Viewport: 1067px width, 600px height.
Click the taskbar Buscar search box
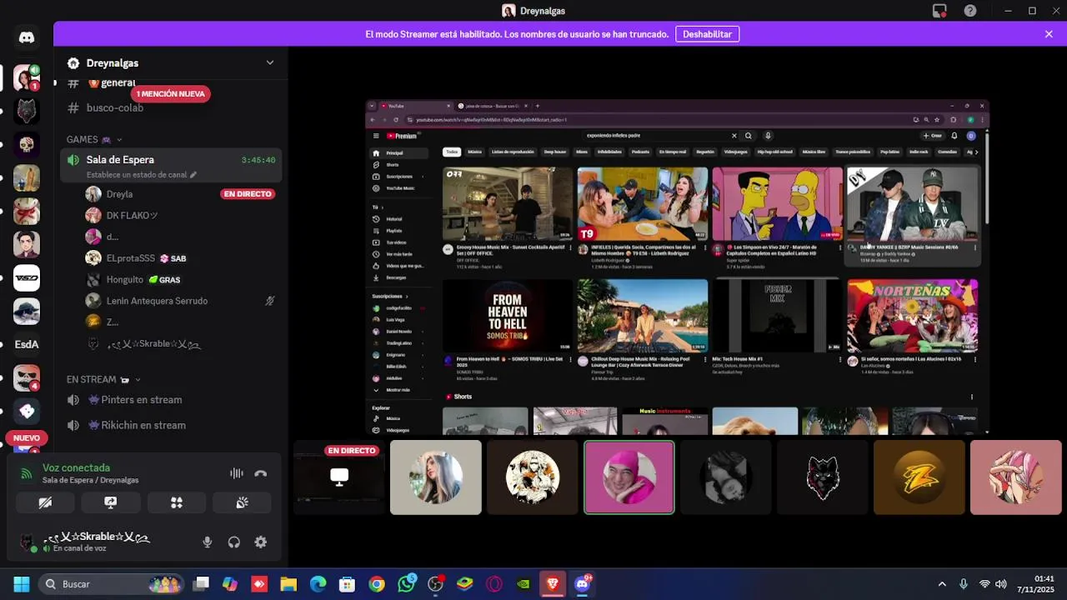coord(113,584)
